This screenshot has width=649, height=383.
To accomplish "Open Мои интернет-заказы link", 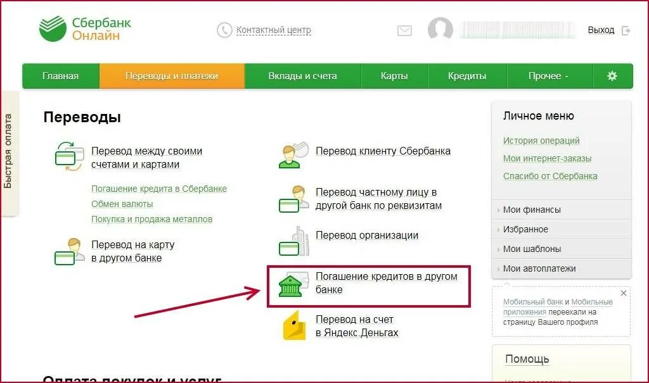I will (547, 158).
